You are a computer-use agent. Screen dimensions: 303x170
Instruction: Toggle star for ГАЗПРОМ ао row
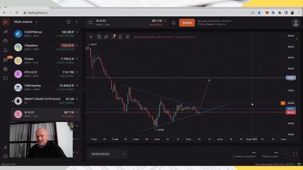(77, 32)
